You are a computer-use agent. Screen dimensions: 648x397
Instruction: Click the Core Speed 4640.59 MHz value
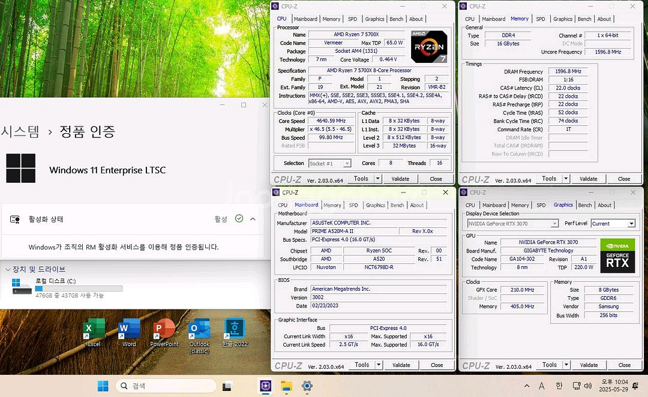coord(331,121)
